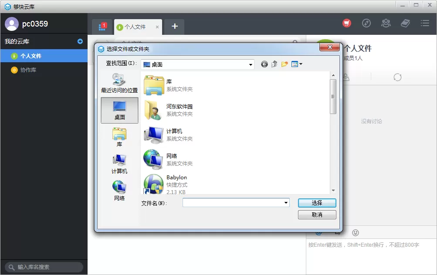Select 计算机 in the places bar

119,164
